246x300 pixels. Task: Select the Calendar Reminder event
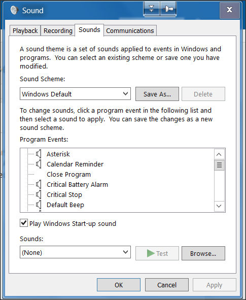75,164
